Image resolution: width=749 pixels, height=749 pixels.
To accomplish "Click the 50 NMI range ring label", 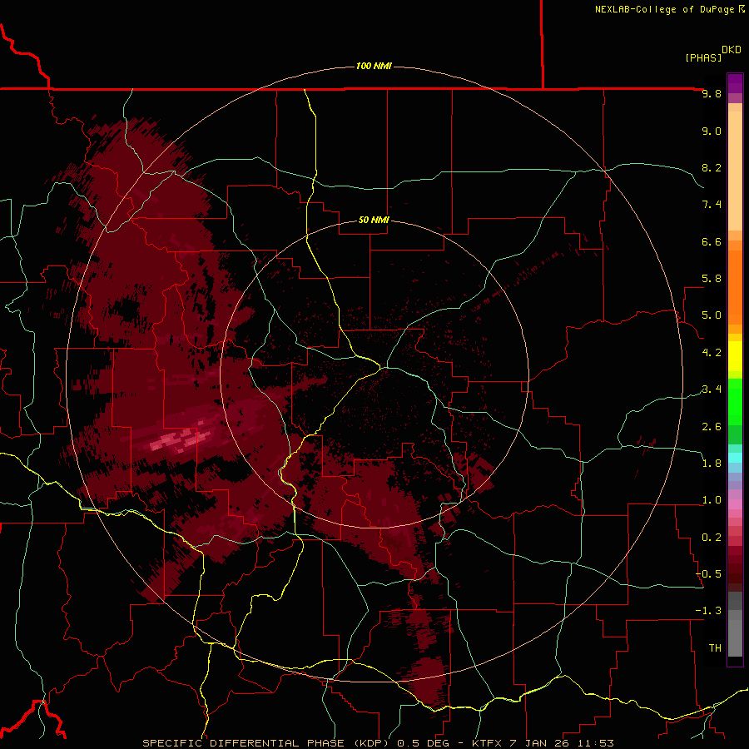I will coord(374,221).
